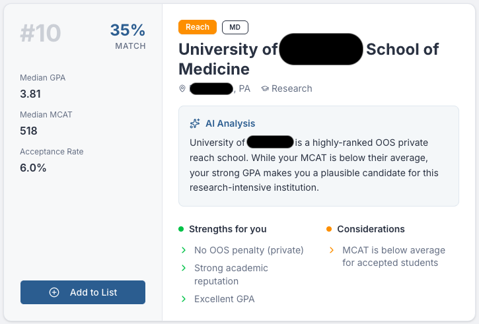This screenshot has height=324, width=479.
Task: Click the green dot beside Strengths for you
Action: click(x=181, y=229)
